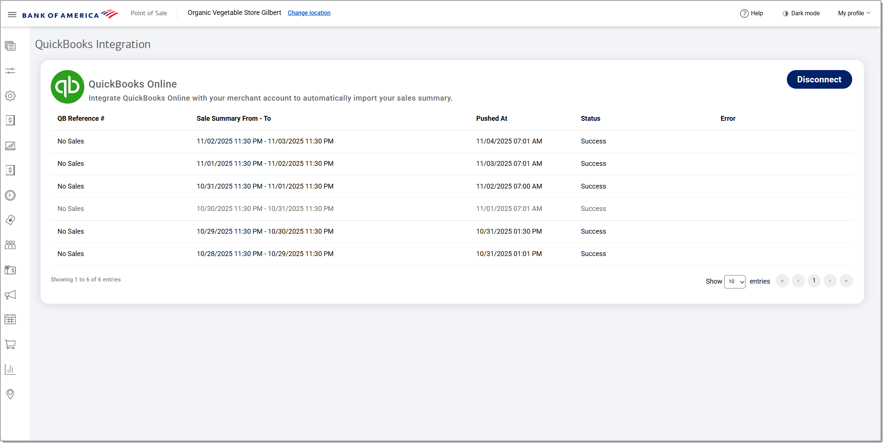Screen dimensions: 885x445
Task: Open the transactions receipt icon in sidebar
Action: (x=10, y=120)
